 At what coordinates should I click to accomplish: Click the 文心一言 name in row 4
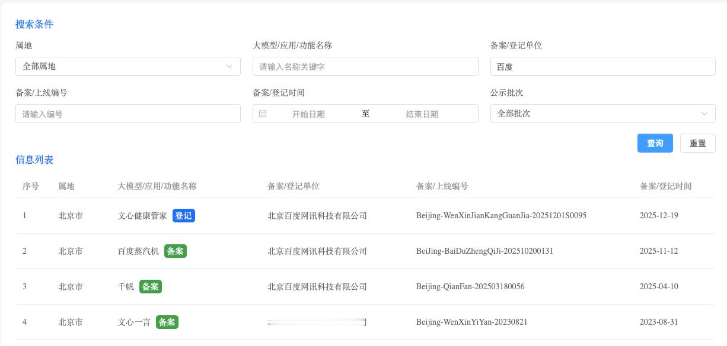click(134, 322)
